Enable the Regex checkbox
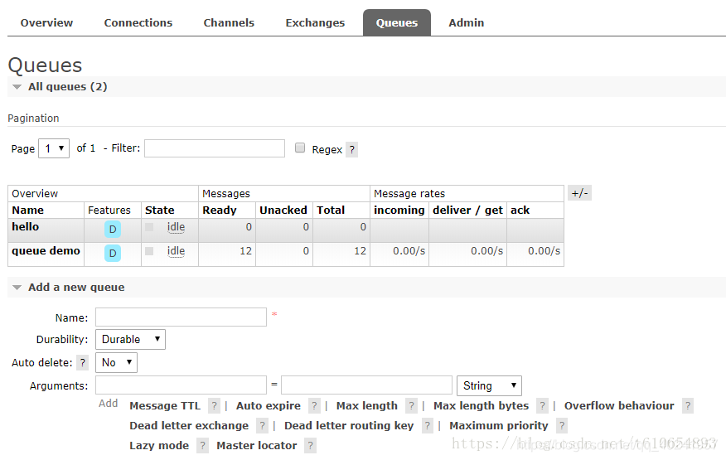The image size is (726, 460). point(300,148)
